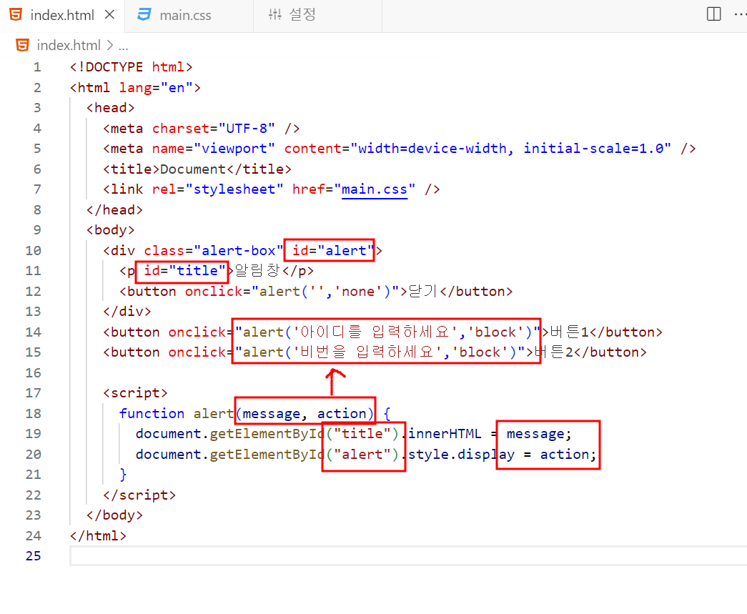
Task: Click the </head> closing tag
Action: [x=114, y=210]
